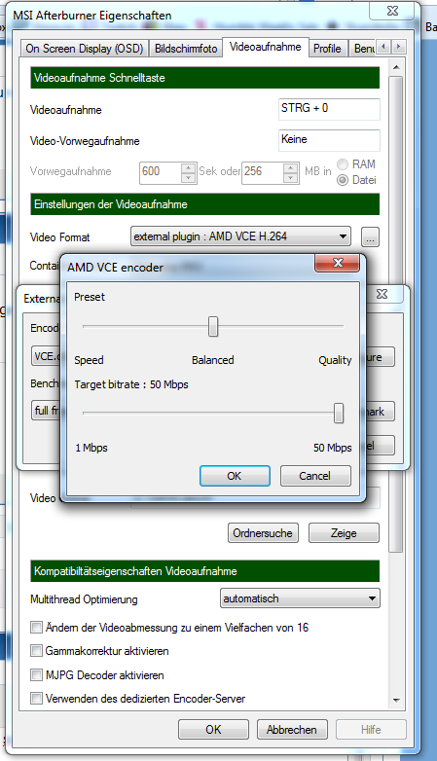437x761 pixels.
Task: Click the Abbrechen button
Action: (x=292, y=730)
